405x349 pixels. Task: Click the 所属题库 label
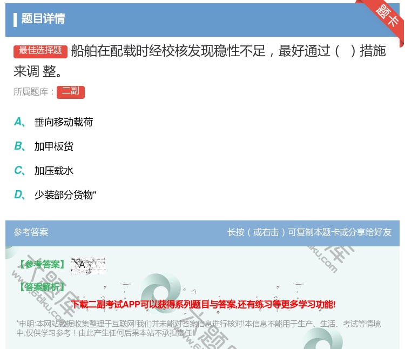tap(33, 92)
